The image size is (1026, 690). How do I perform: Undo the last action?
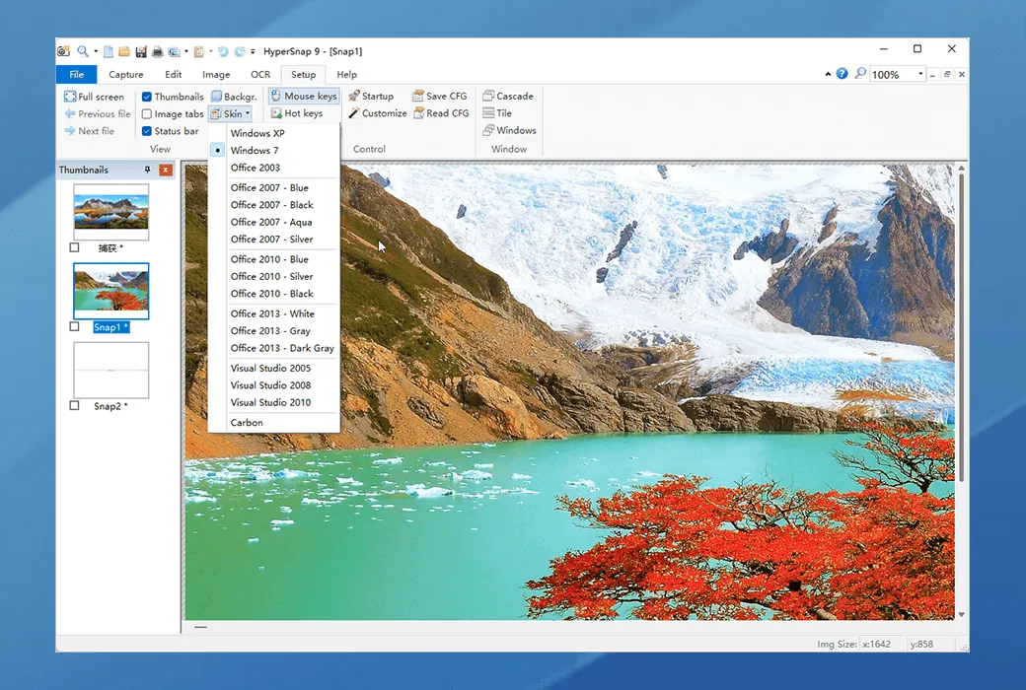(222, 50)
